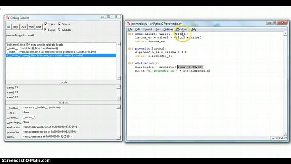The width and height of the screenshot is (291, 164).
Task: Click the 'return lasuma_es' code line
Action: (150, 41)
